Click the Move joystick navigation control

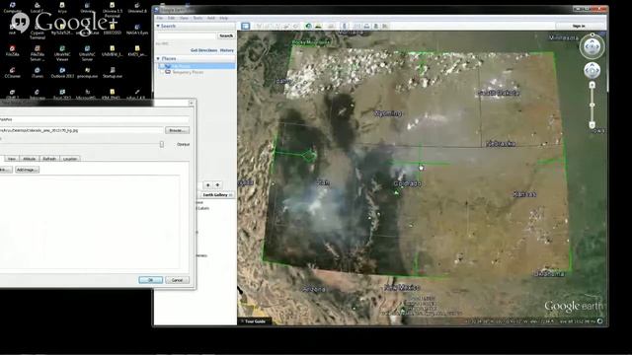pos(592,70)
